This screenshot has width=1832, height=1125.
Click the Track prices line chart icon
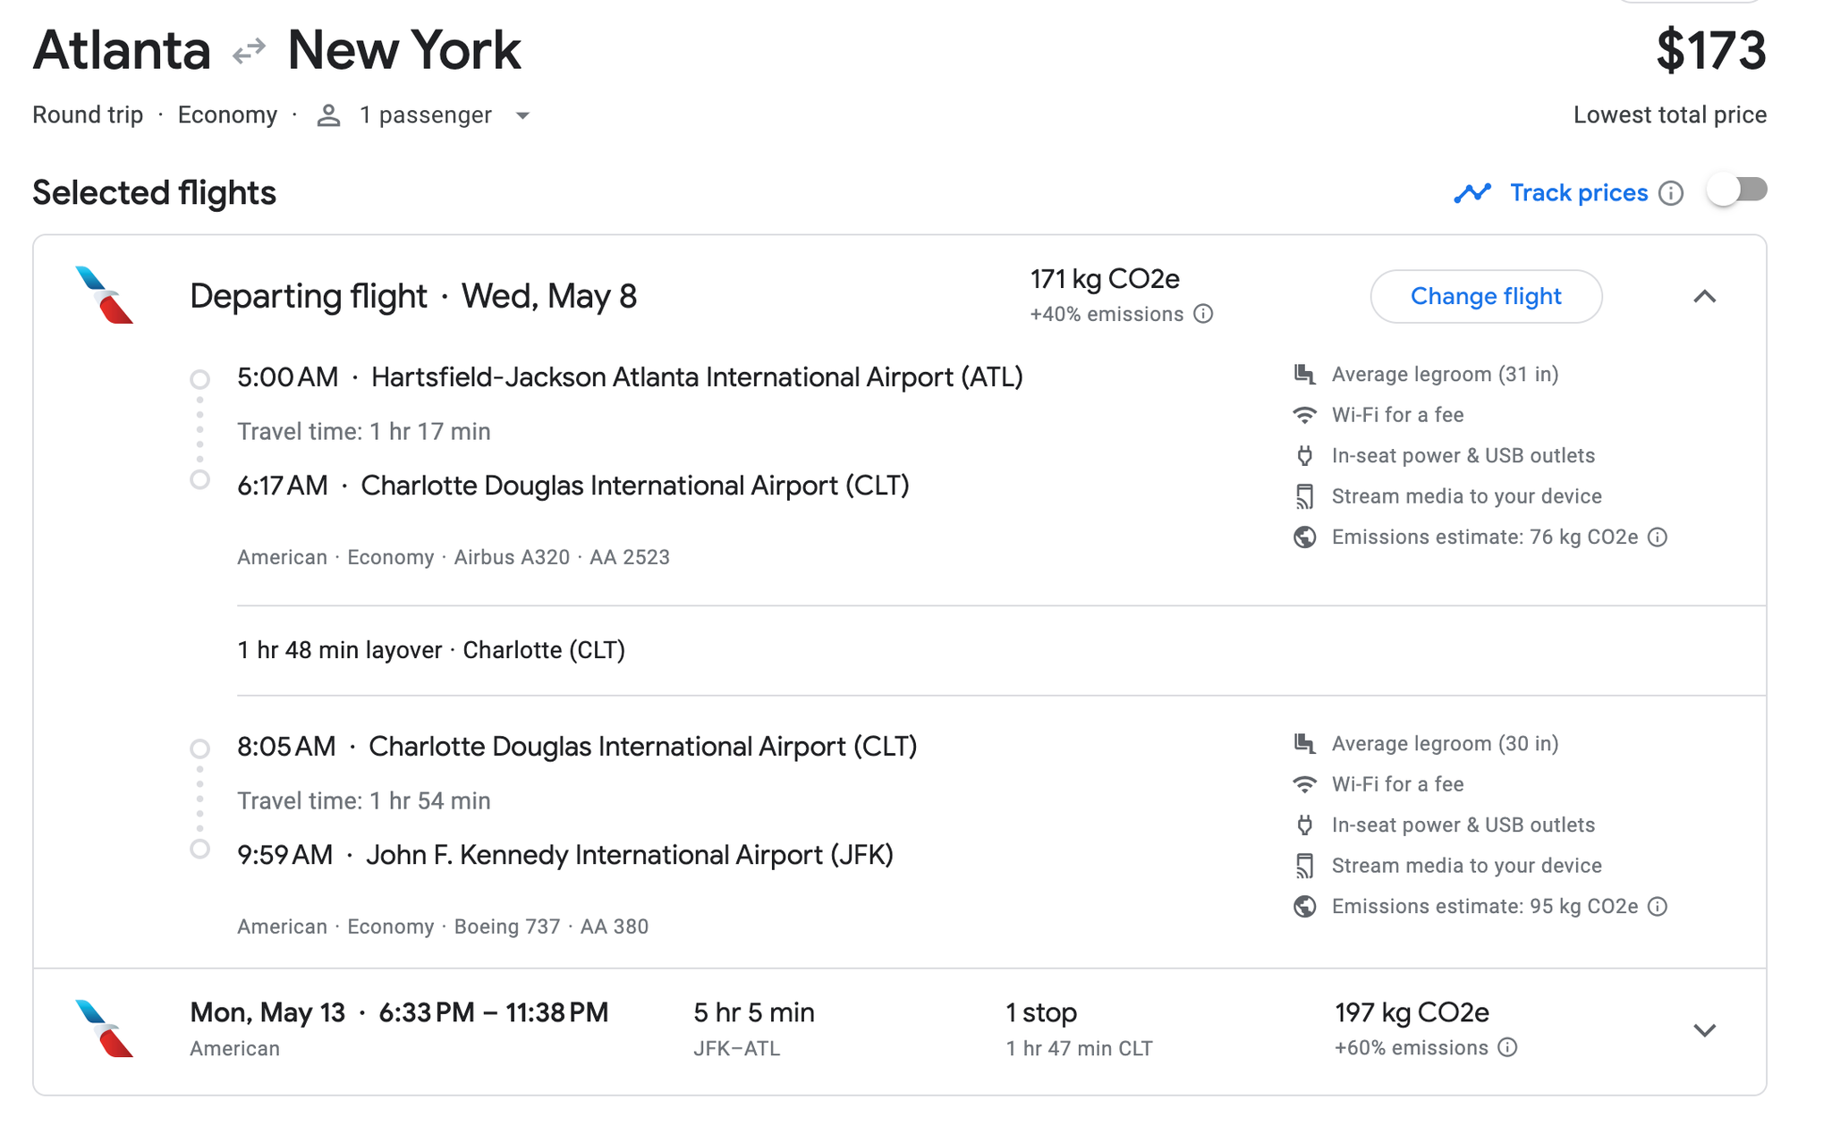point(1472,191)
